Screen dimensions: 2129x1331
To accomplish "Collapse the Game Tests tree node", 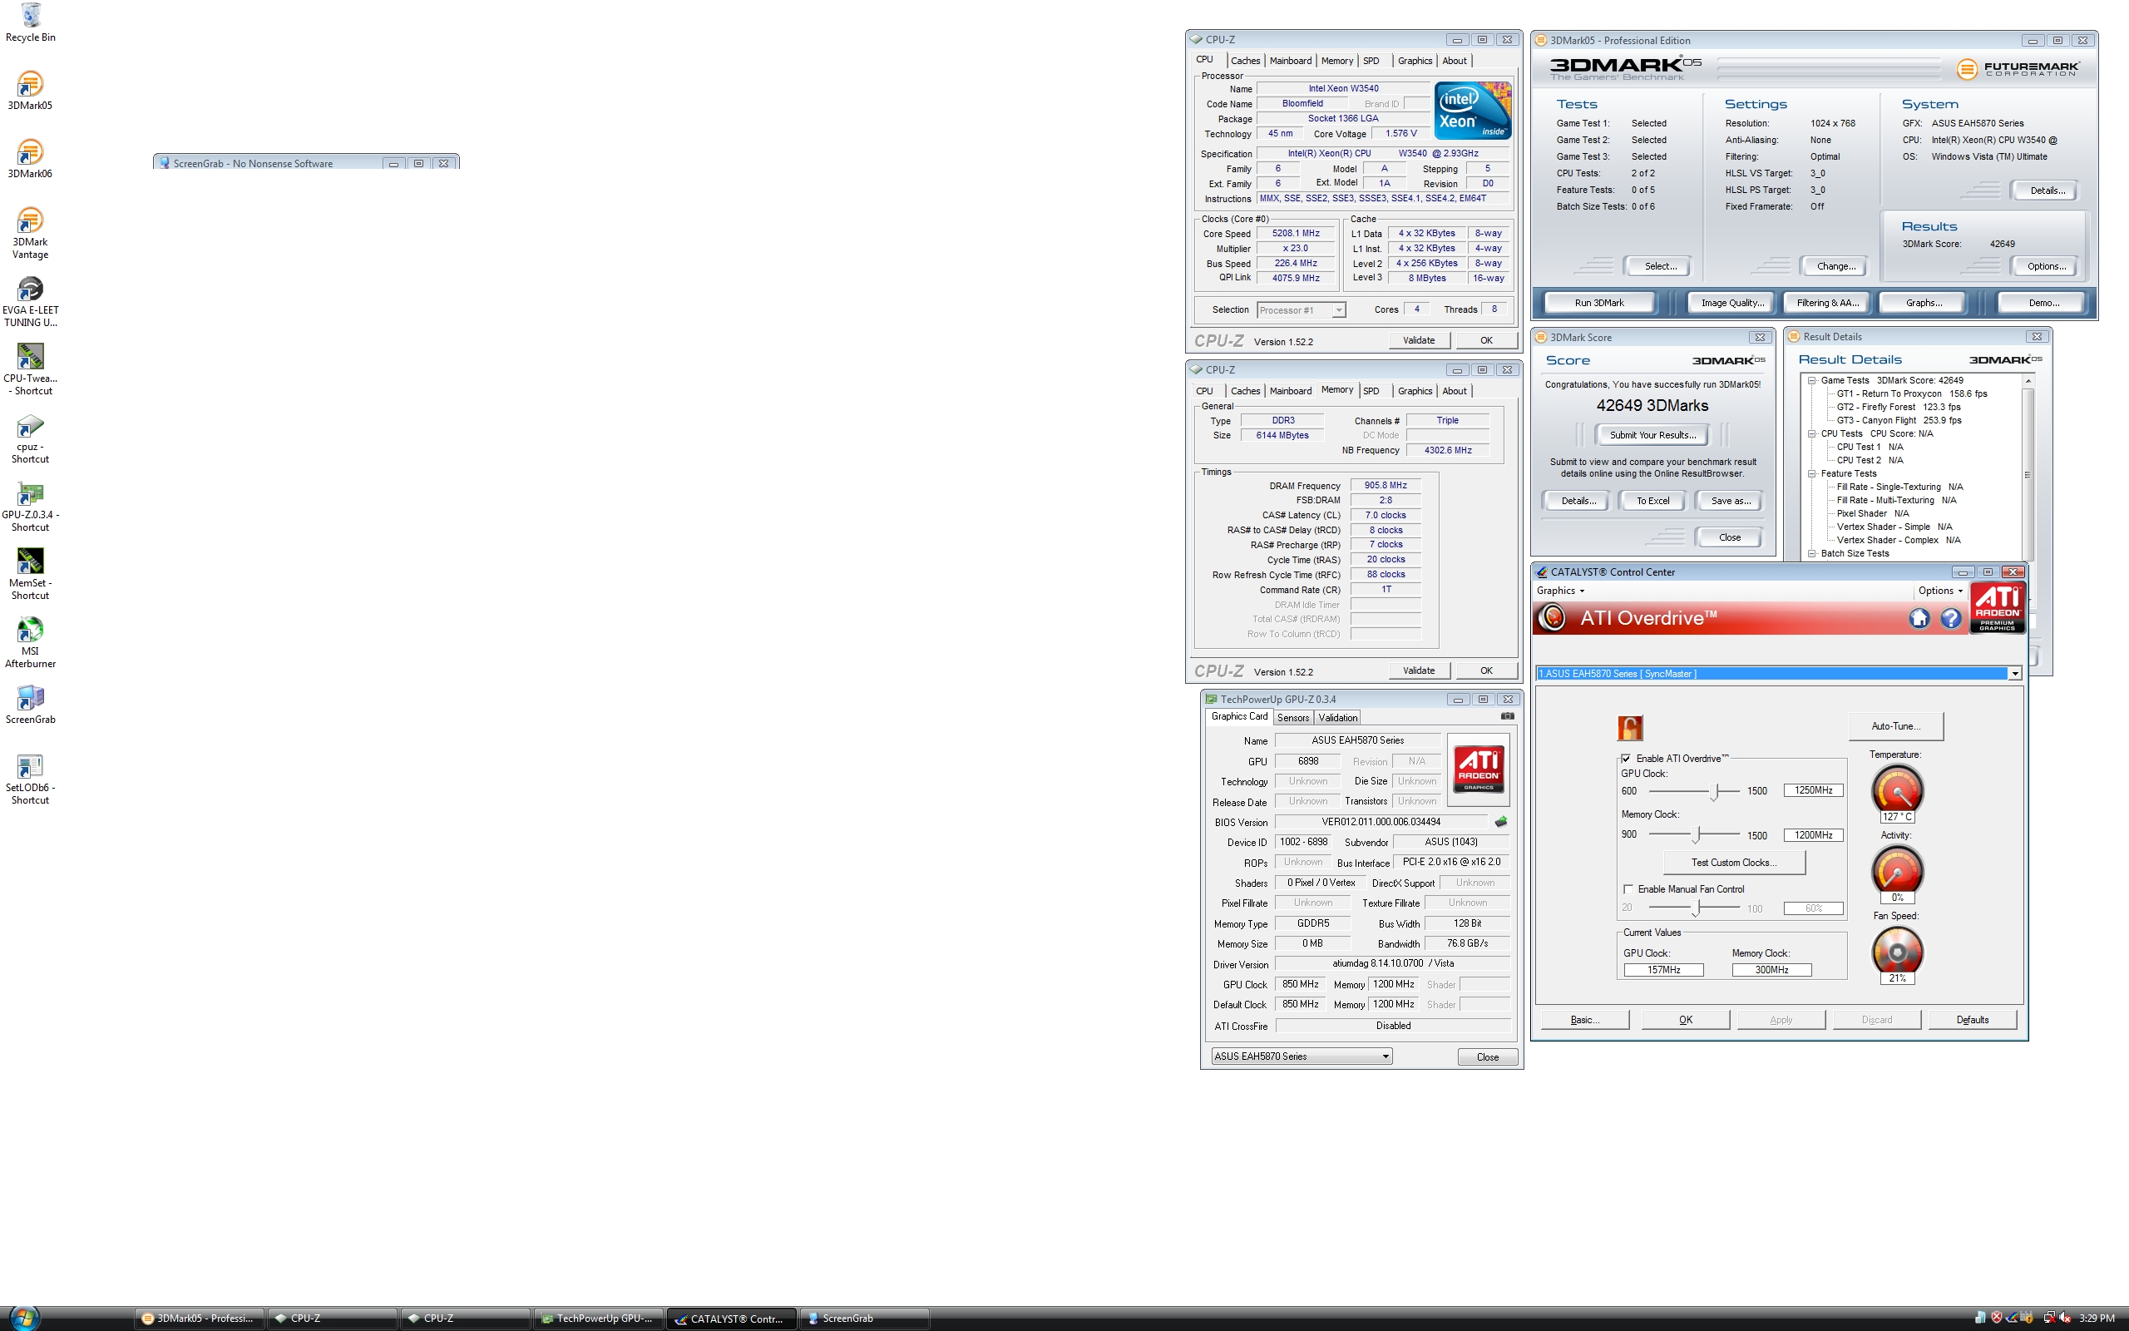I will click(1812, 381).
